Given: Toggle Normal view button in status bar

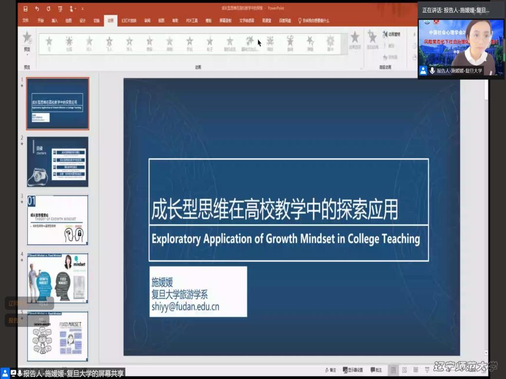Looking at the screenshot, I should tap(393, 370).
